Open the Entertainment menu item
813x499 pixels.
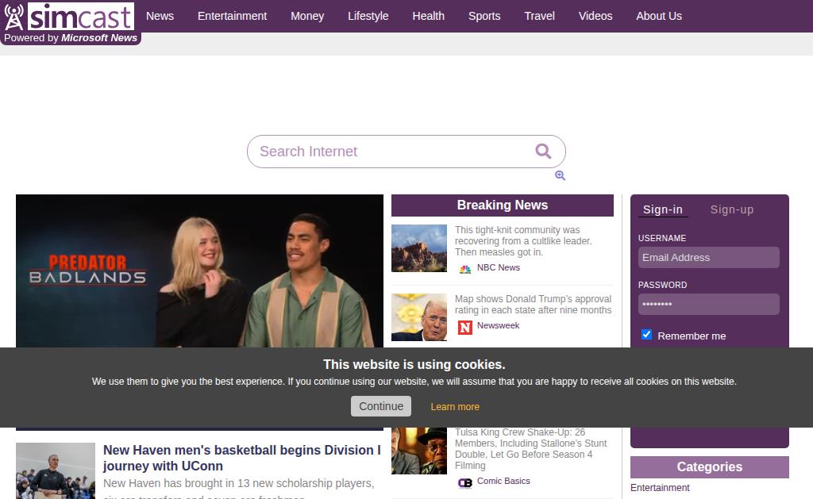(232, 16)
